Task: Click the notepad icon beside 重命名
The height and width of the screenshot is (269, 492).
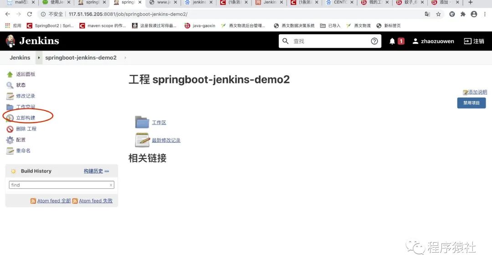Action: pyautogui.click(x=10, y=151)
